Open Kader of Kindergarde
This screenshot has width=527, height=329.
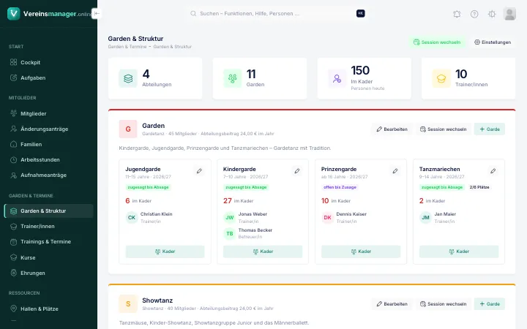point(263,252)
